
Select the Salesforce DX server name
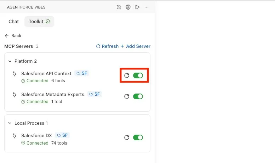pyautogui.click(x=36, y=136)
